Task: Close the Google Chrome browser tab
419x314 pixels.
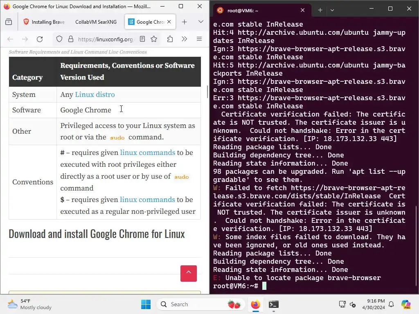Action: pyautogui.click(x=169, y=22)
